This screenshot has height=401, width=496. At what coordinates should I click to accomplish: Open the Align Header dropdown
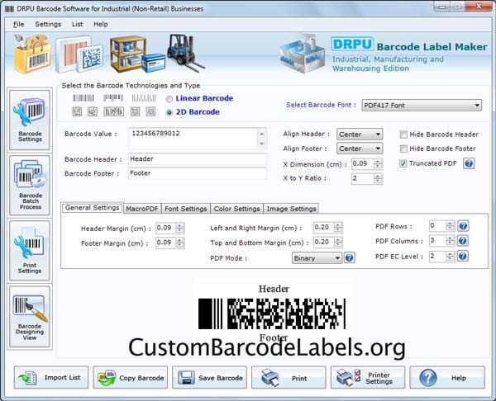(x=360, y=134)
